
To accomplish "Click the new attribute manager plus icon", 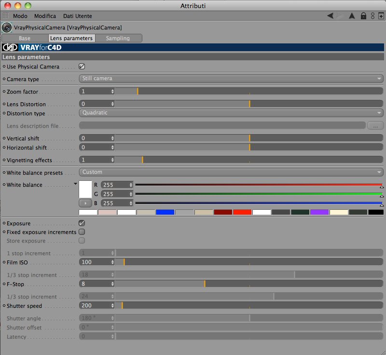I will [x=381, y=16].
